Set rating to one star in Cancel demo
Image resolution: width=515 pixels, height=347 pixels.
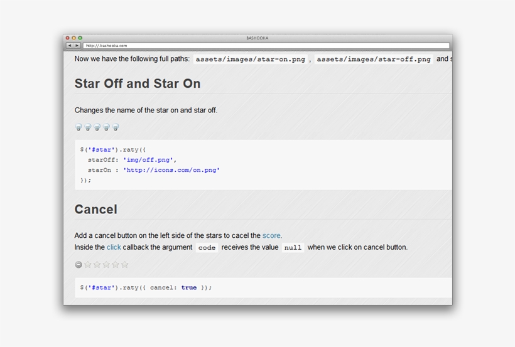tap(88, 265)
